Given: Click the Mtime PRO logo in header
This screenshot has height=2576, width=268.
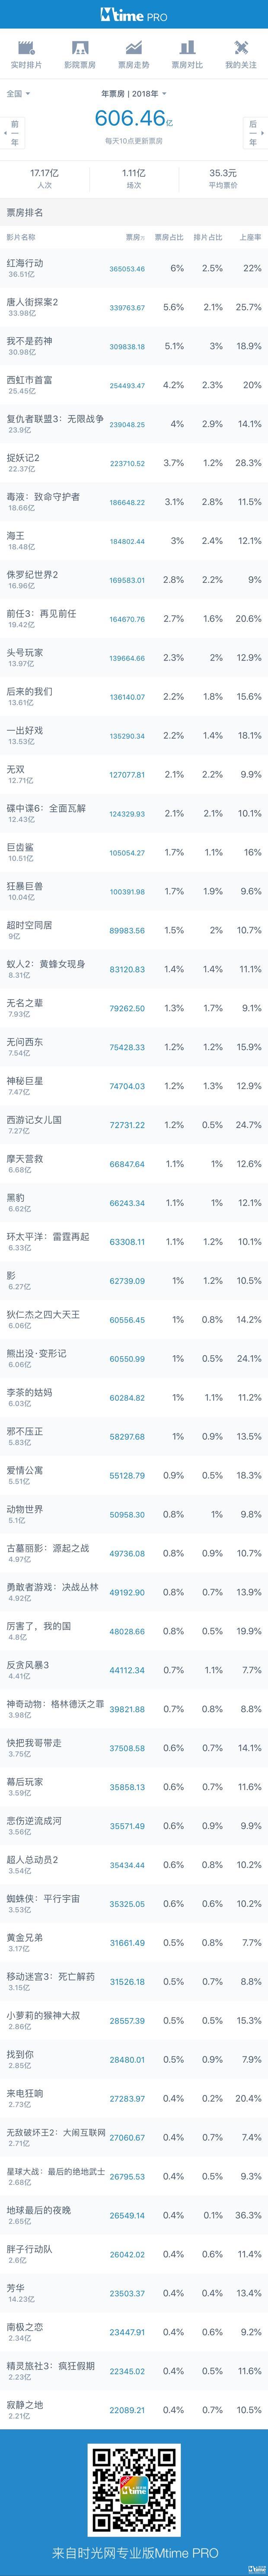Looking at the screenshot, I should (134, 16).
